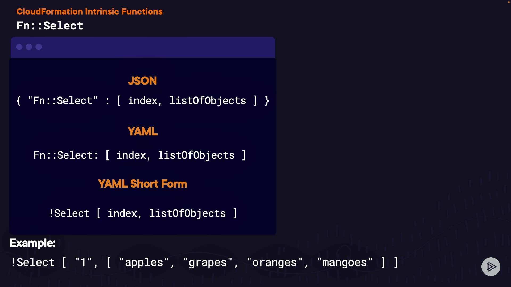Click the CloudFormation Intrinsic Functions heading
Screen dimensions: 511x287
(x=89, y=11)
